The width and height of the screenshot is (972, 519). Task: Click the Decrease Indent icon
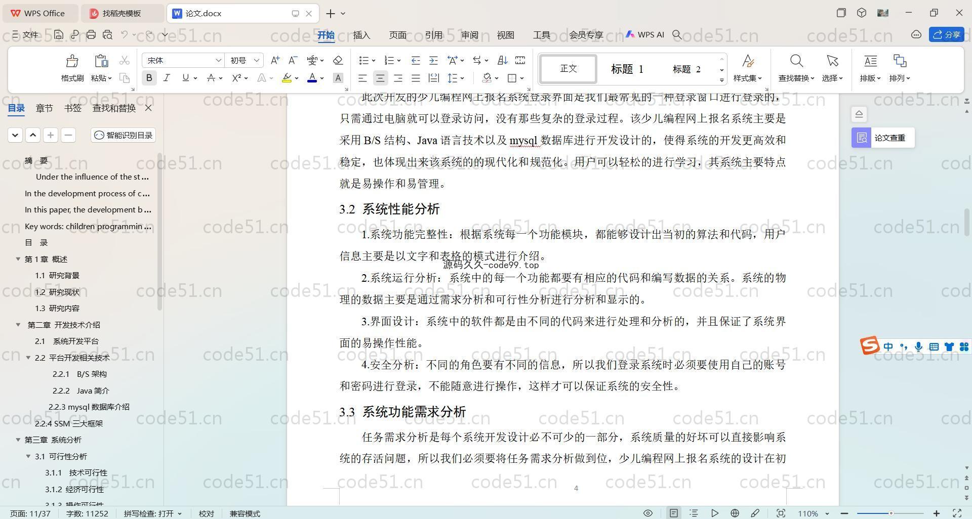[416, 60]
